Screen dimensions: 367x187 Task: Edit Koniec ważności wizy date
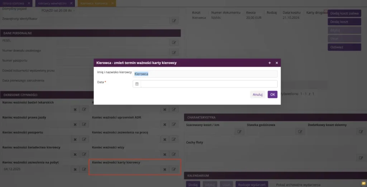(174, 154)
